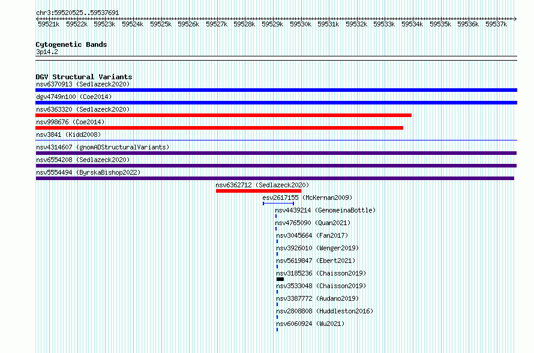This screenshot has height=353, width=534.
Task: Click the 59521k ruler tick label
Action: pyautogui.click(x=49, y=24)
